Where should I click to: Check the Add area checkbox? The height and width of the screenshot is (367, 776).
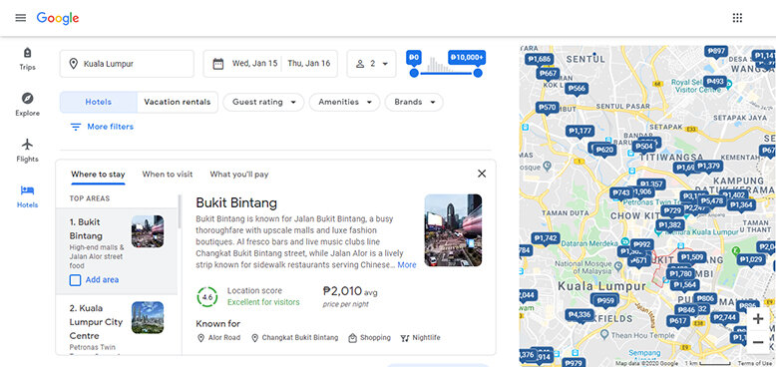[75, 280]
